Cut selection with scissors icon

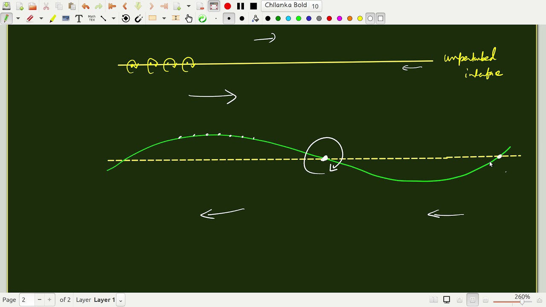click(x=46, y=6)
